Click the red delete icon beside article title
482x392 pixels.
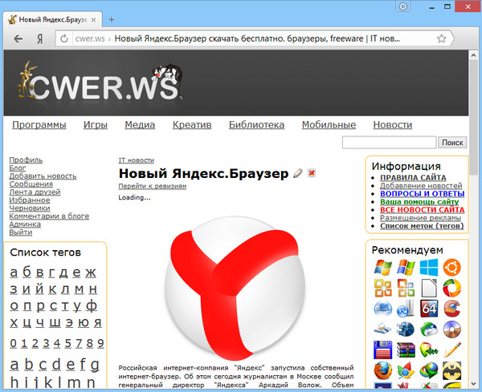coord(312,173)
